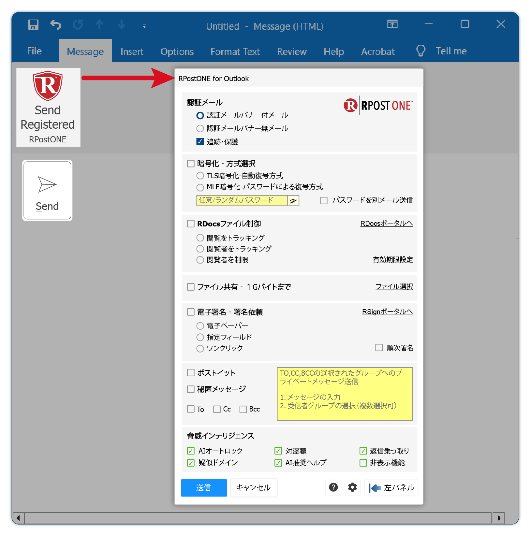This screenshot has width=531, height=534.
Task: Check パスワードを別メール送信 checkbox
Action: pyautogui.click(x=324, y=200)
